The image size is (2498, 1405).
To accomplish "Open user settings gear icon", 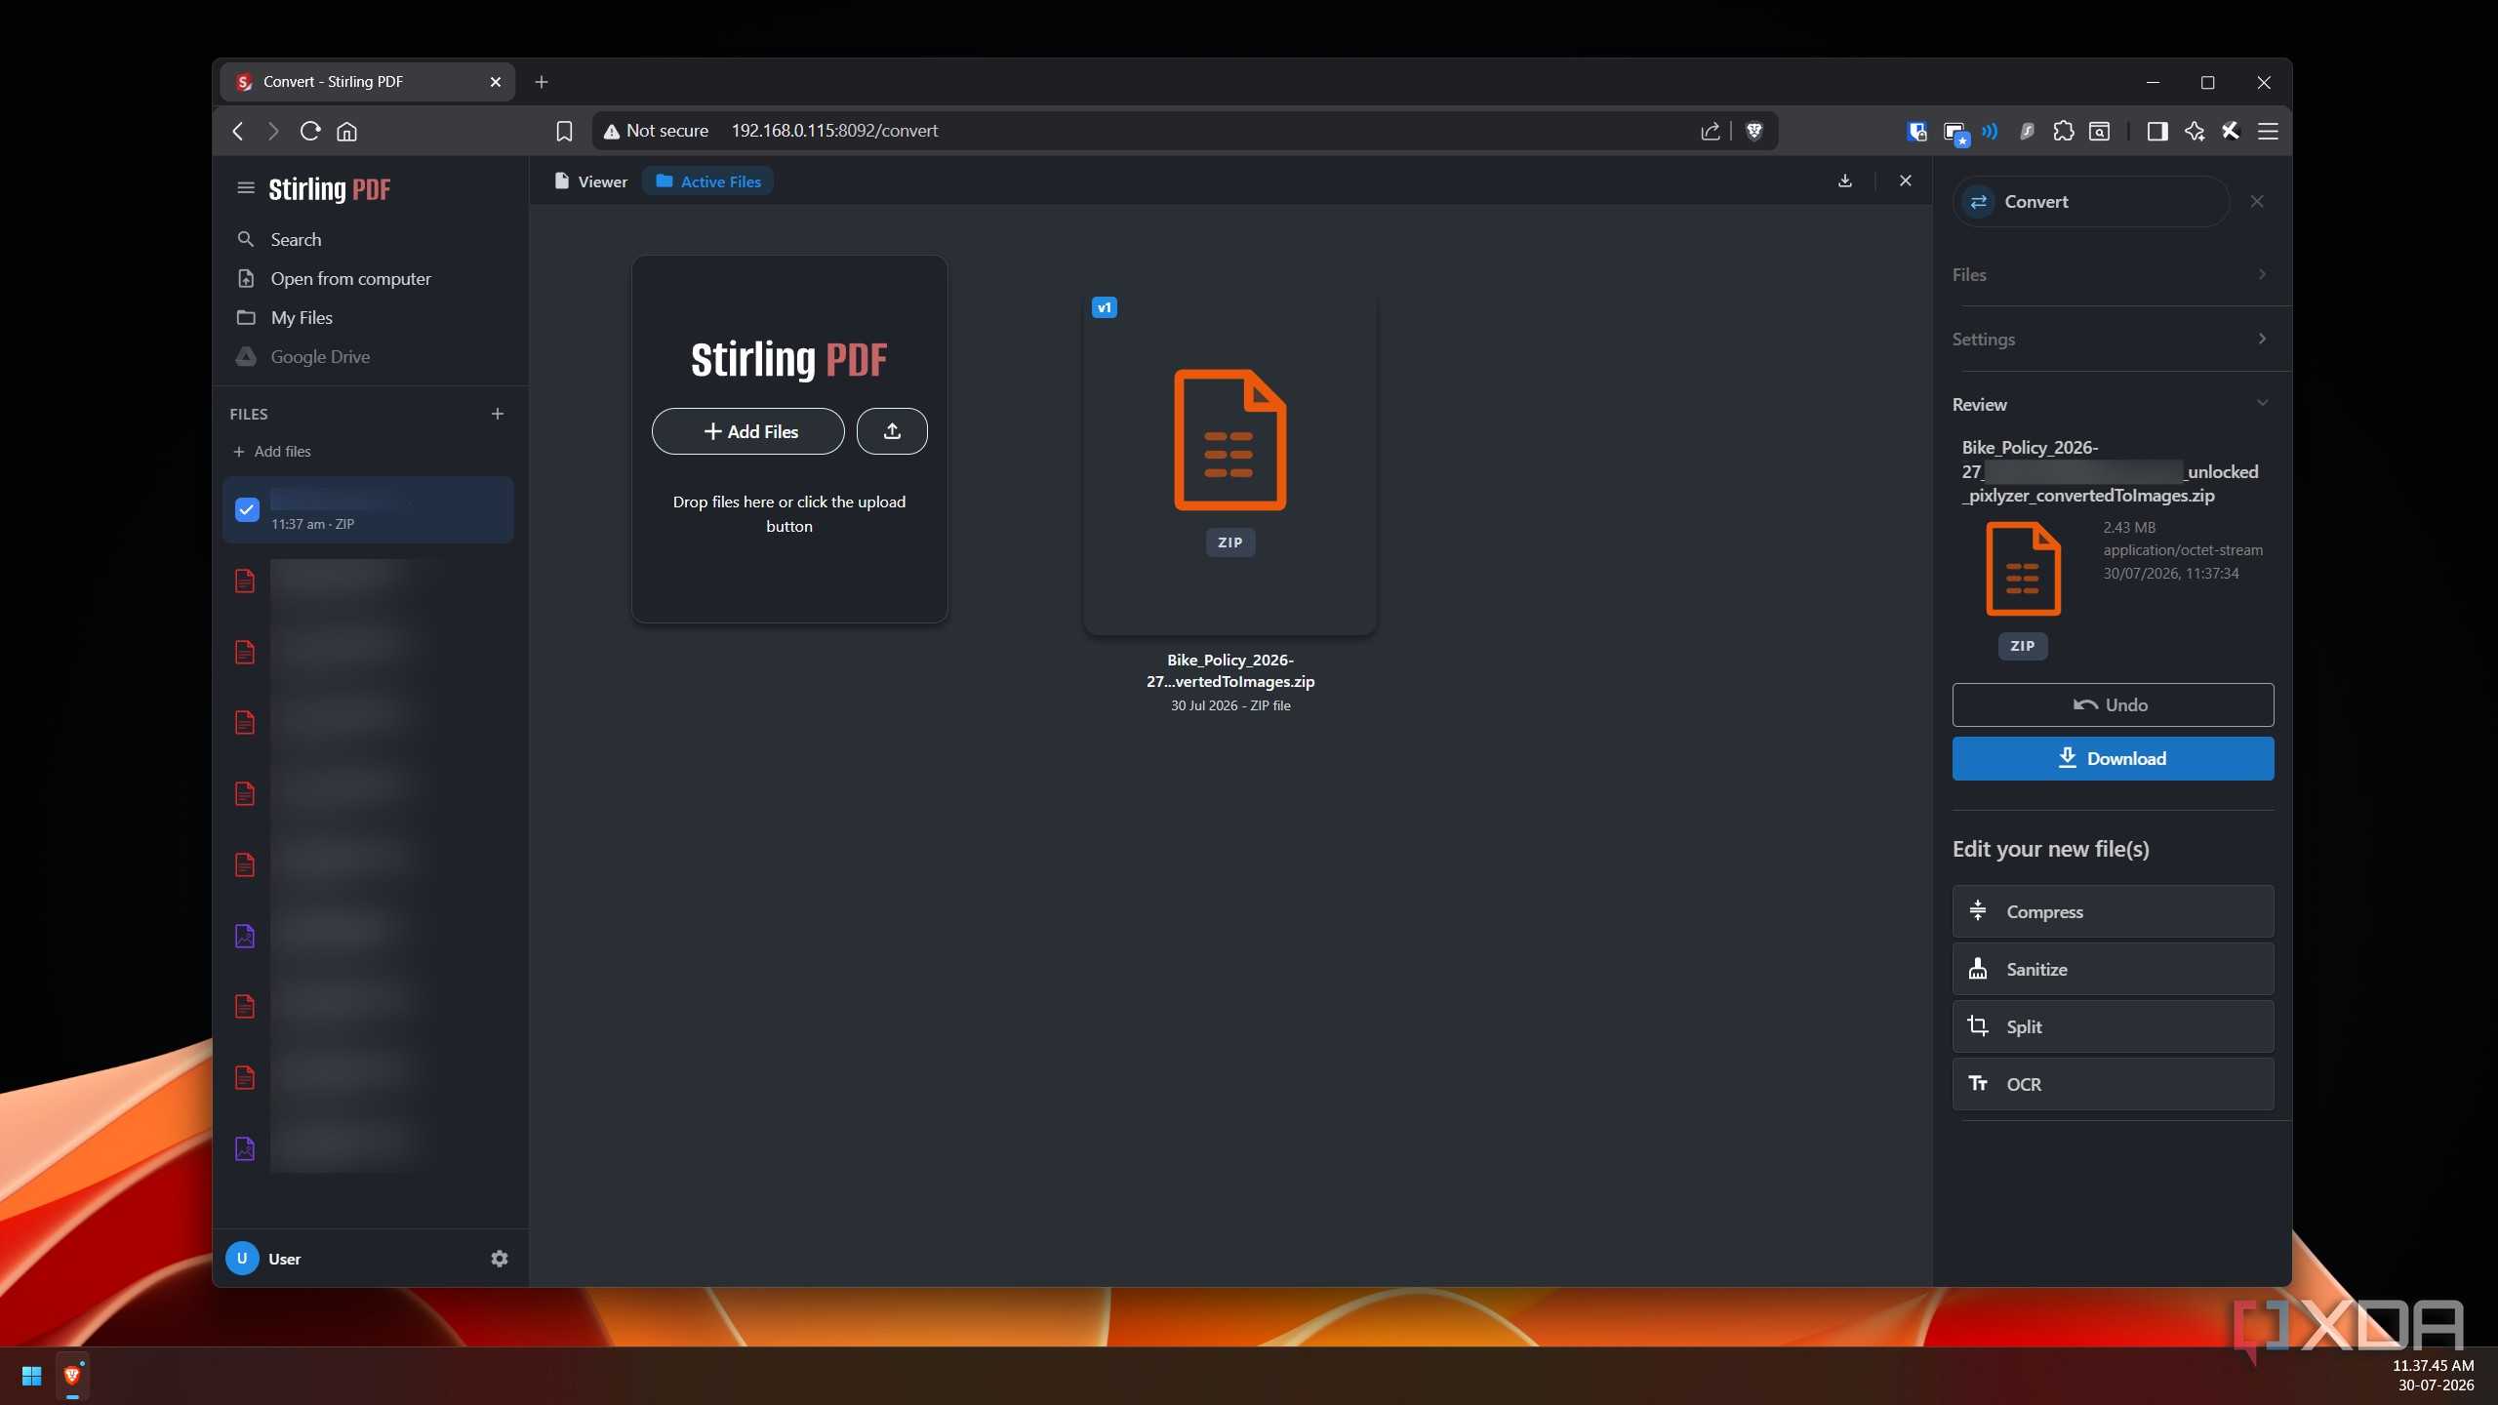I will [500, 1259].
